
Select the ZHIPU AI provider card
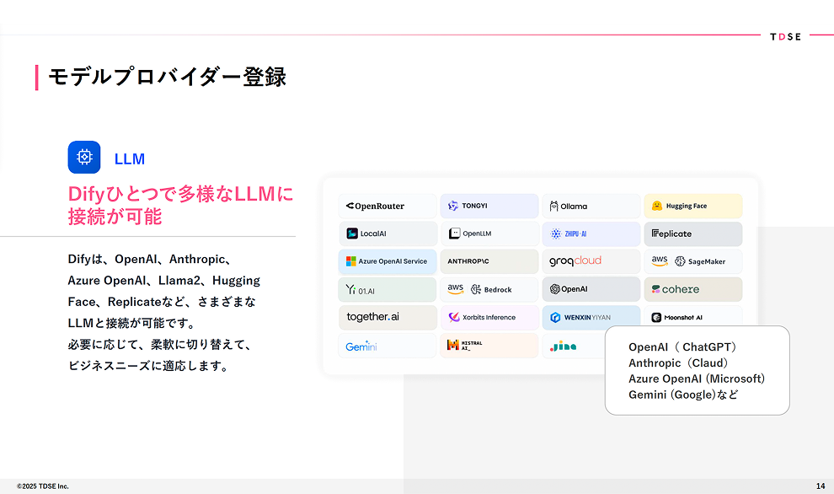[x=591, y=234]
